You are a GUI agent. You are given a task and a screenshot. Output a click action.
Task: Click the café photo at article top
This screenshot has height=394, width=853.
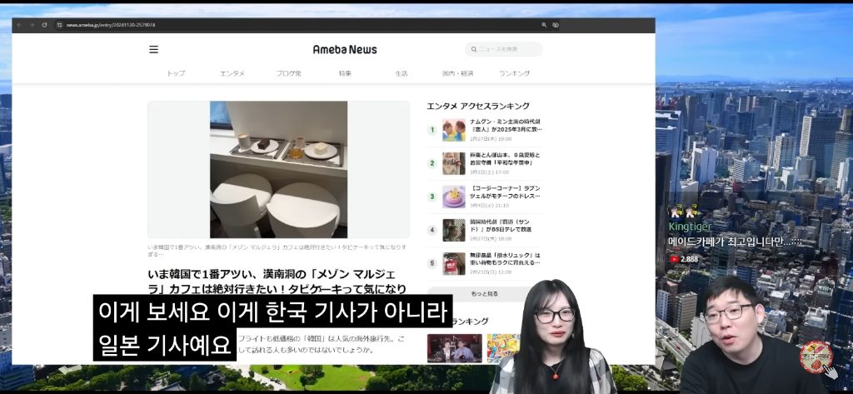[x=278, y=169]
